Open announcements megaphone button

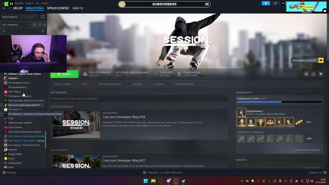(266, 3)
